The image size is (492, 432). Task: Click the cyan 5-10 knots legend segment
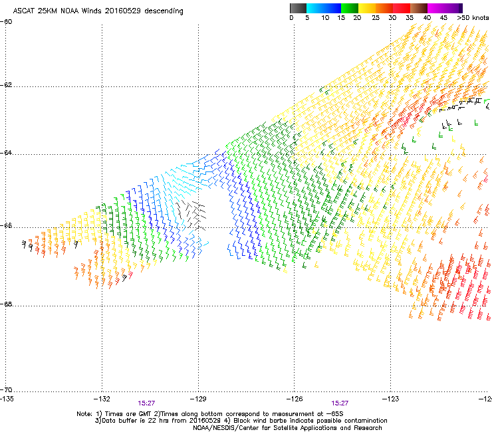(315, 8)
